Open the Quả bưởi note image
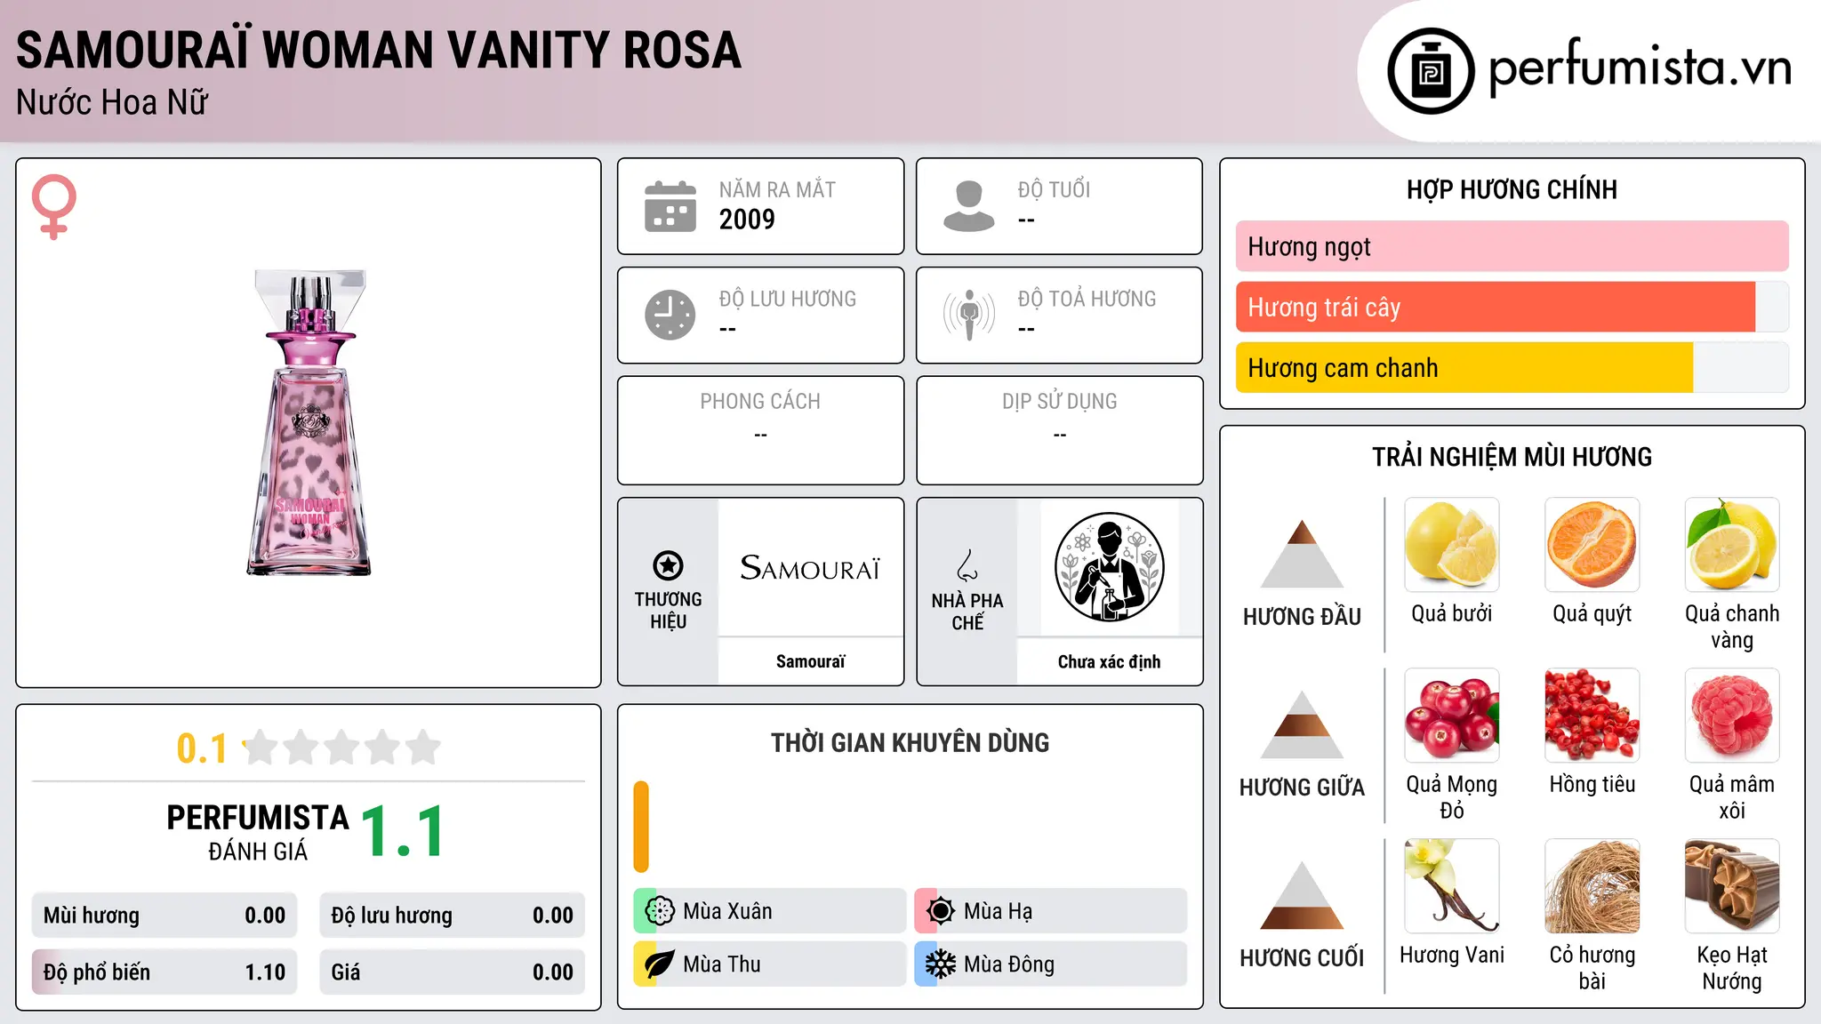The image size is (1821, 1024). pos(1452,545)
